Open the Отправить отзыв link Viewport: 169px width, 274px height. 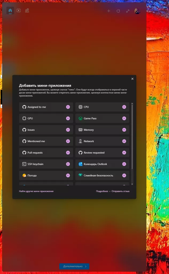coord(120,191)
